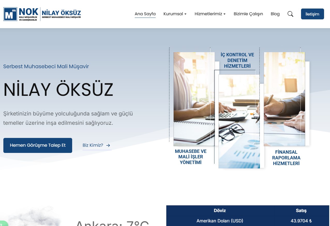Expand the Kurumsal dropdown menu

pos(175,14)
